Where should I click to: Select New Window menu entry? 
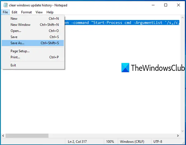pyautogui.click(x=33, y=25)
